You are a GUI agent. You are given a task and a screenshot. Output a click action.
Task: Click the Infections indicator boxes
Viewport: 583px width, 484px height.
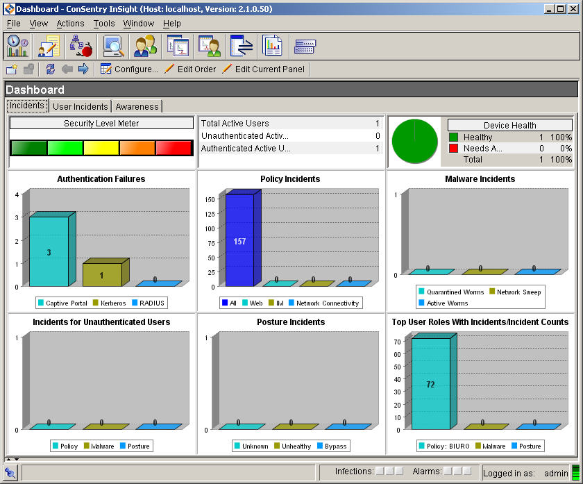389,471
